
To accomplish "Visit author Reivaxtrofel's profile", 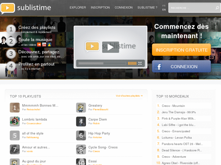I will (x=33, y=109).
